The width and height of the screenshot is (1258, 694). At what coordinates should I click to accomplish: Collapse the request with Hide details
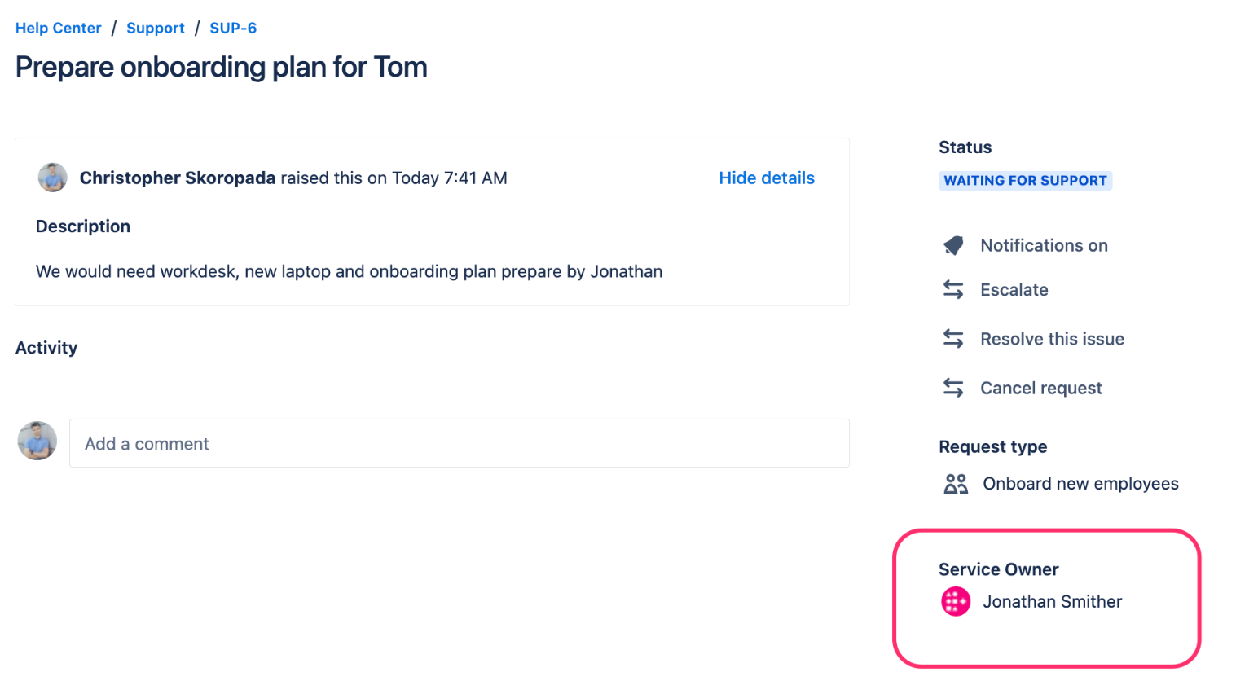pos(766,178)
